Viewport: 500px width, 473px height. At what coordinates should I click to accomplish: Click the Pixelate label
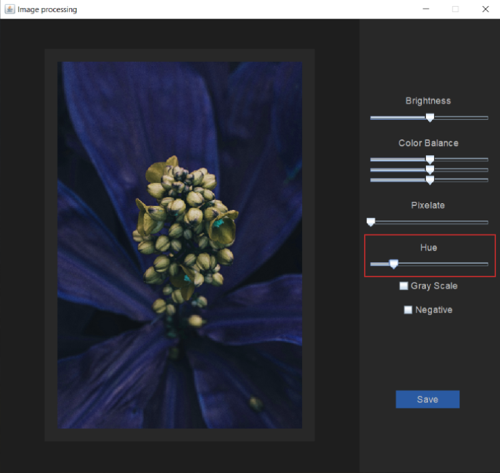428,205
